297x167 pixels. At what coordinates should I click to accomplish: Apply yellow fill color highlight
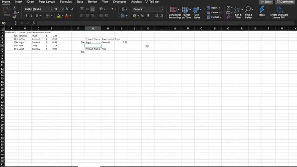[59, 16]
